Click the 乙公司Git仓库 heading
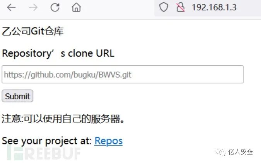 point(32,31)
